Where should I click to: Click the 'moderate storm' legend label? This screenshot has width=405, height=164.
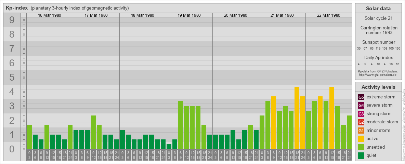click(382, 122)
